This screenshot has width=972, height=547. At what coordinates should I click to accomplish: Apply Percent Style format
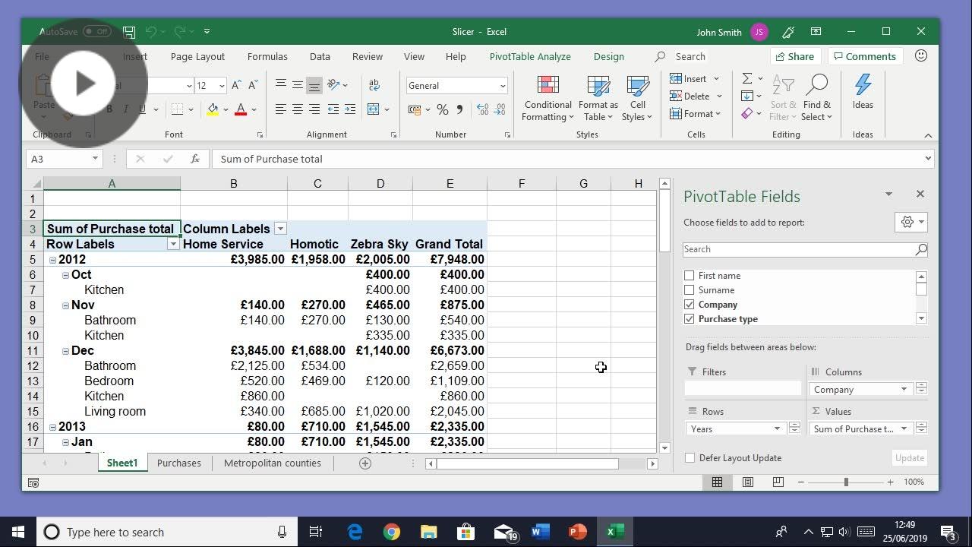442,109
